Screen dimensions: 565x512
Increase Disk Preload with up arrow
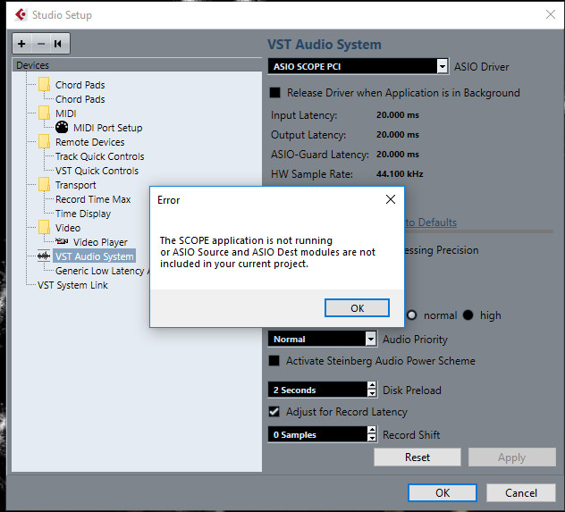(x=372, y=386)
